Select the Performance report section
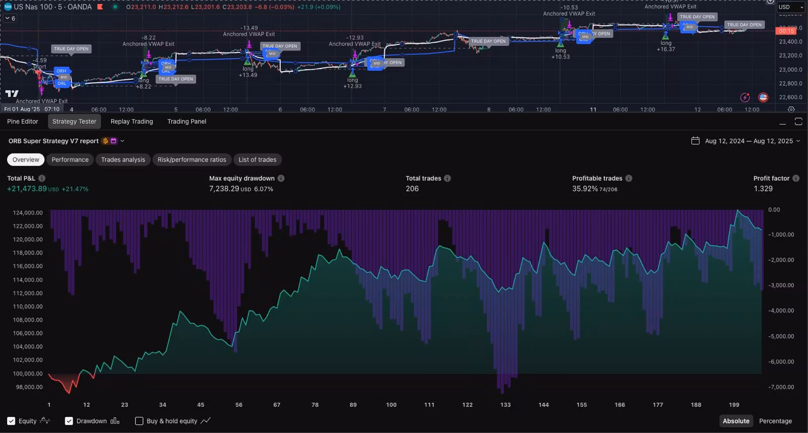 point(70,160)
